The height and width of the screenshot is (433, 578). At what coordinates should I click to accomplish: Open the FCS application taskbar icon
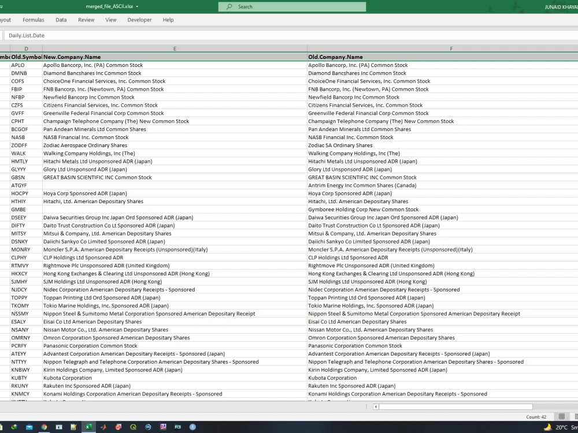point(177,427)
